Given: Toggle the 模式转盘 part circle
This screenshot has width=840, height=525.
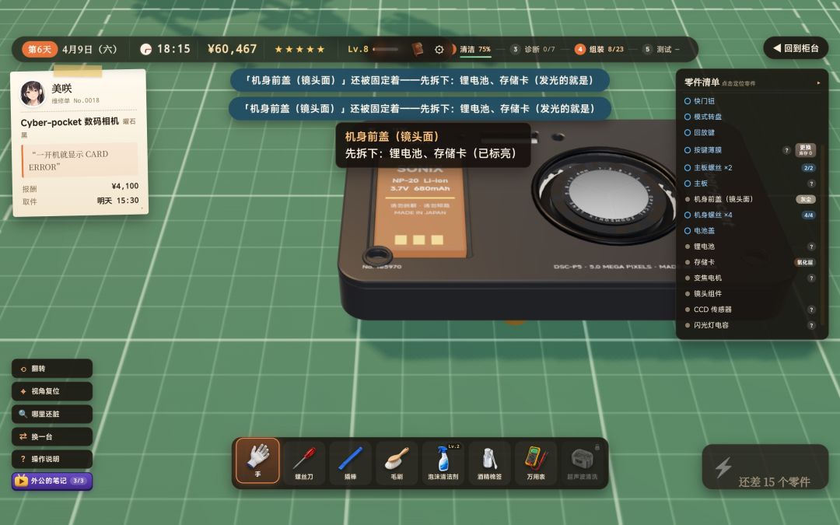Looking at the screenshot, I should tap(688, 116).
